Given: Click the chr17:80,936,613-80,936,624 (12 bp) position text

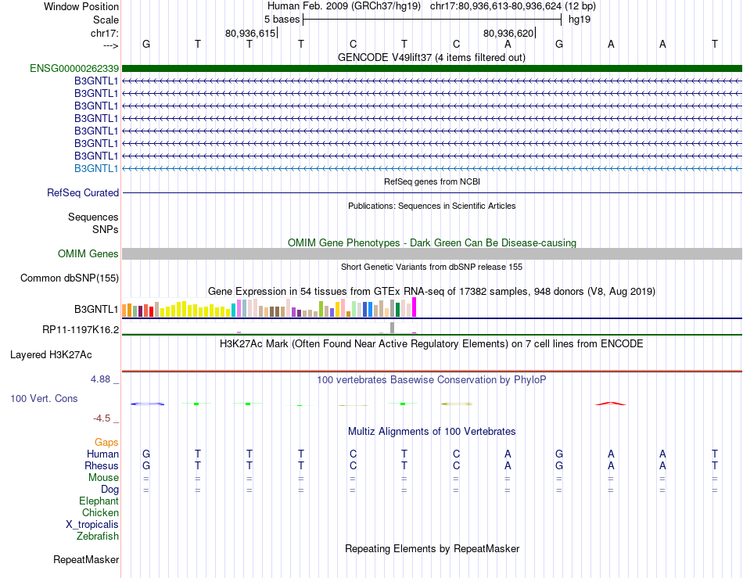Looking at the screenshot, I should (513, 6).
